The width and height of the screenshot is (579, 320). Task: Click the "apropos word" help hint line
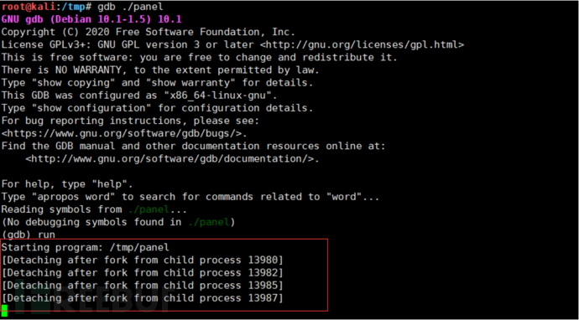click(190, 197)
